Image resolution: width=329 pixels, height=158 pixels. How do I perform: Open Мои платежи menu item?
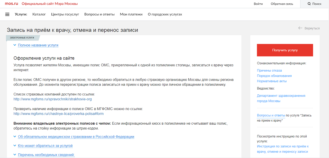pos(131,14)
